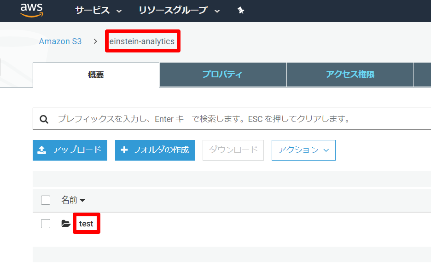Screen dimensions: 431x266
Task: Open the アクション dropdown
Action: click(303, 150)
